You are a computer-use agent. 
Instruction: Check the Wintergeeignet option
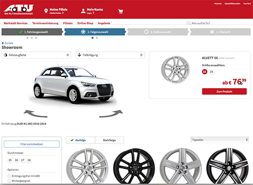click(x=9, y=181)
